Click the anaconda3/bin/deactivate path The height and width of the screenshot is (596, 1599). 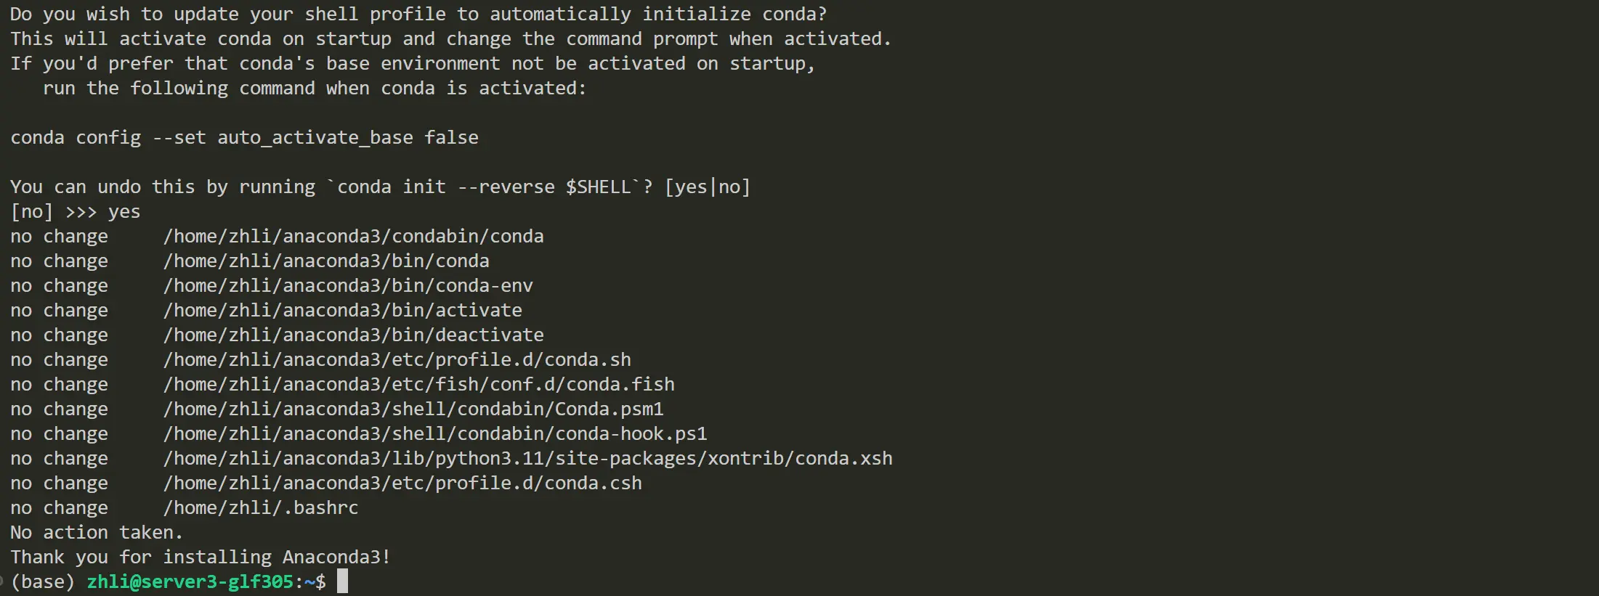[354, 335]
